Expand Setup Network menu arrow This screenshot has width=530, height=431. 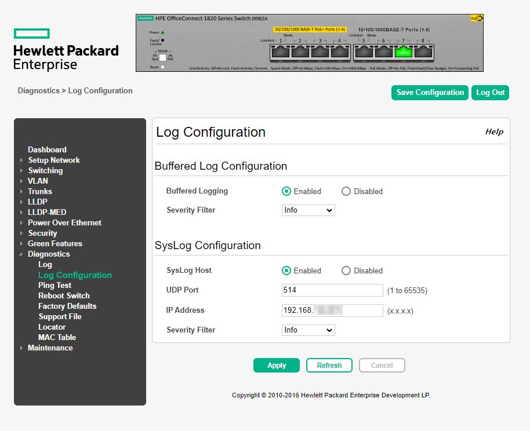tap(21, 160)
